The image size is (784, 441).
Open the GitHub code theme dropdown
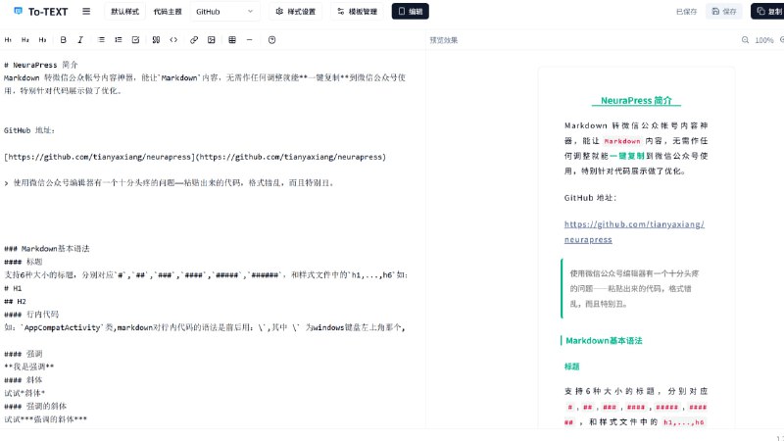225,11
